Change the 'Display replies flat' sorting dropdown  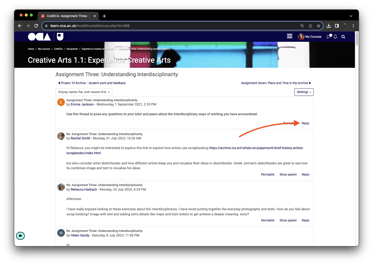click(x=83, y=92)
